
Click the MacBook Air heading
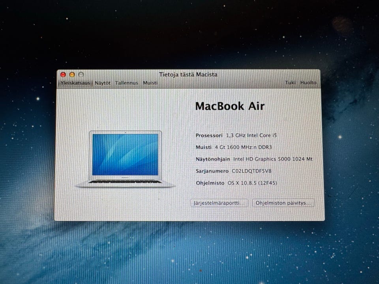click(x=230, y=106)
